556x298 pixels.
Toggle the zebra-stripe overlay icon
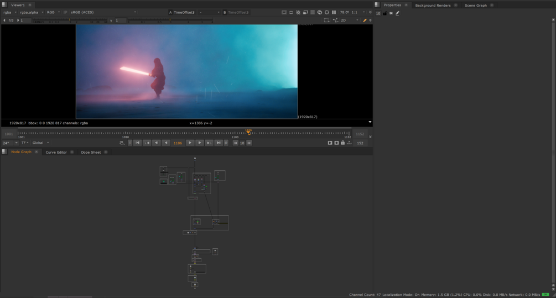(x=298, y=12)
